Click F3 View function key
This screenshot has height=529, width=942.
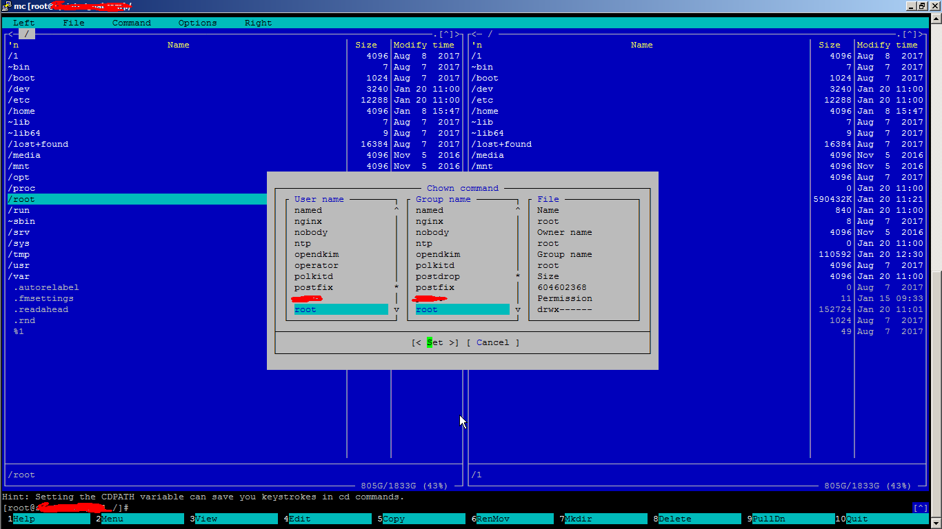pos(234,519)
